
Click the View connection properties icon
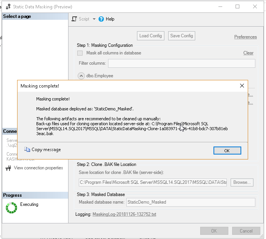8,168
